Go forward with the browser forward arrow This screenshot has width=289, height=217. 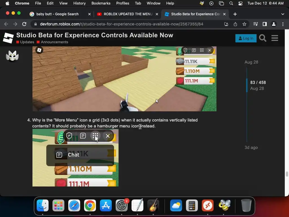click(x=15, y=24)
